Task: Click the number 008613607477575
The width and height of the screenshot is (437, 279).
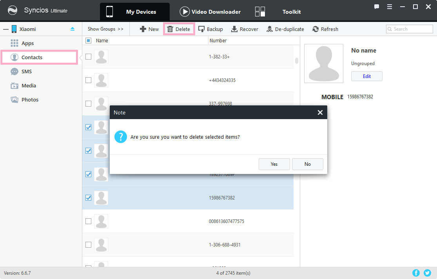Action: 226,221
